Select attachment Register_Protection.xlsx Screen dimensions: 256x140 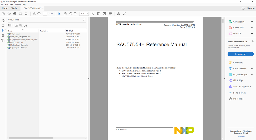pos(18,48)
